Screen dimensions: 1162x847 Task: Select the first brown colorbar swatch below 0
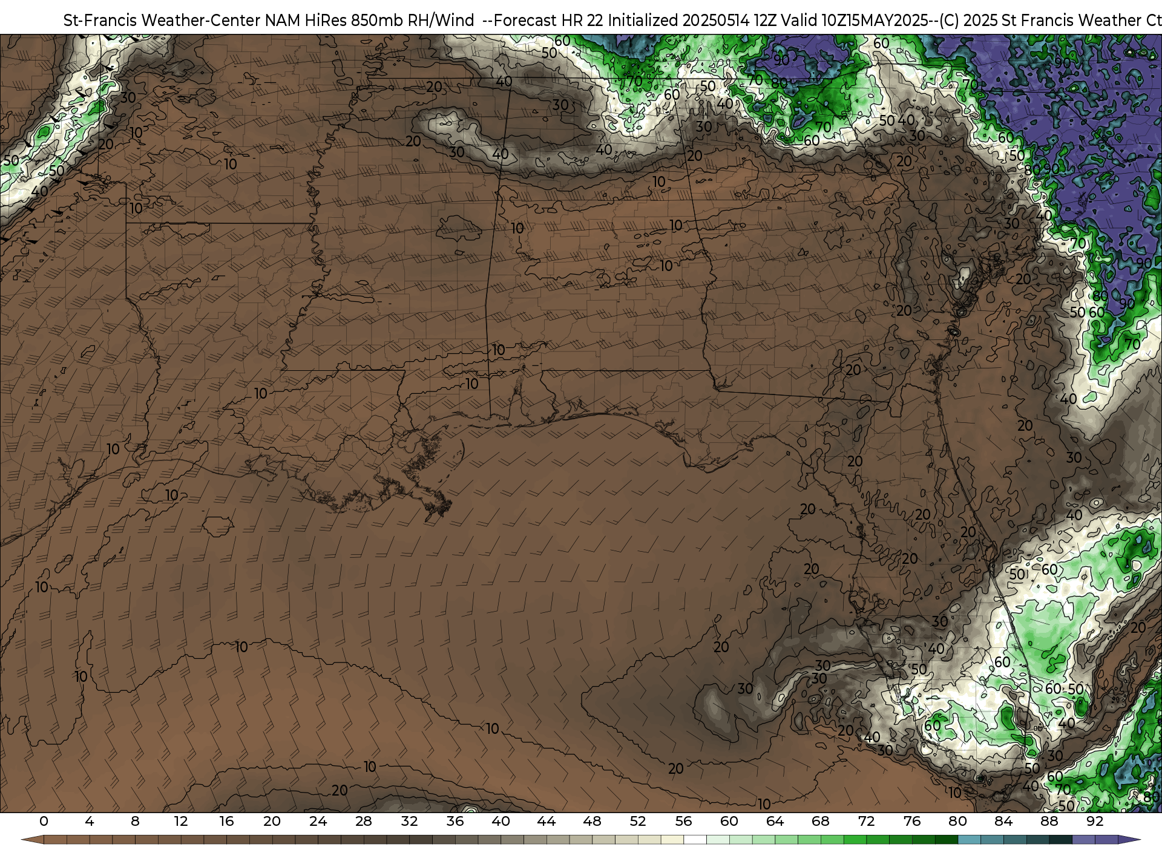click(55, 840)
